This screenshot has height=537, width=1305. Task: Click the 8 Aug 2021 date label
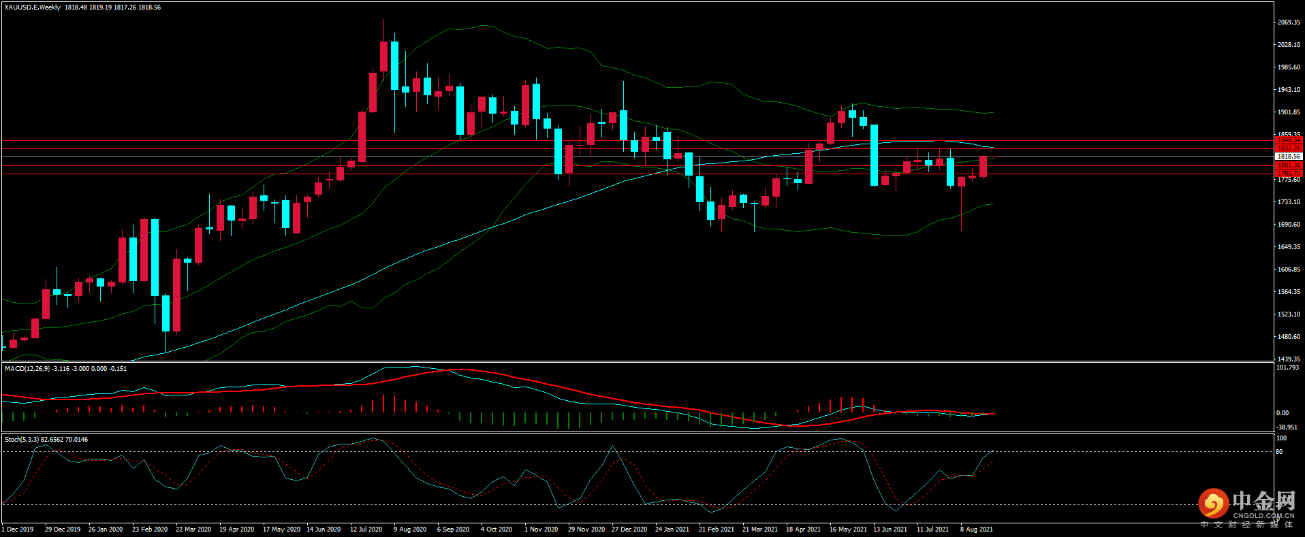[x=977, y=530]
